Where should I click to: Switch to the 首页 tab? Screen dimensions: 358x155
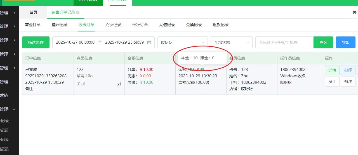pos(33,12)
